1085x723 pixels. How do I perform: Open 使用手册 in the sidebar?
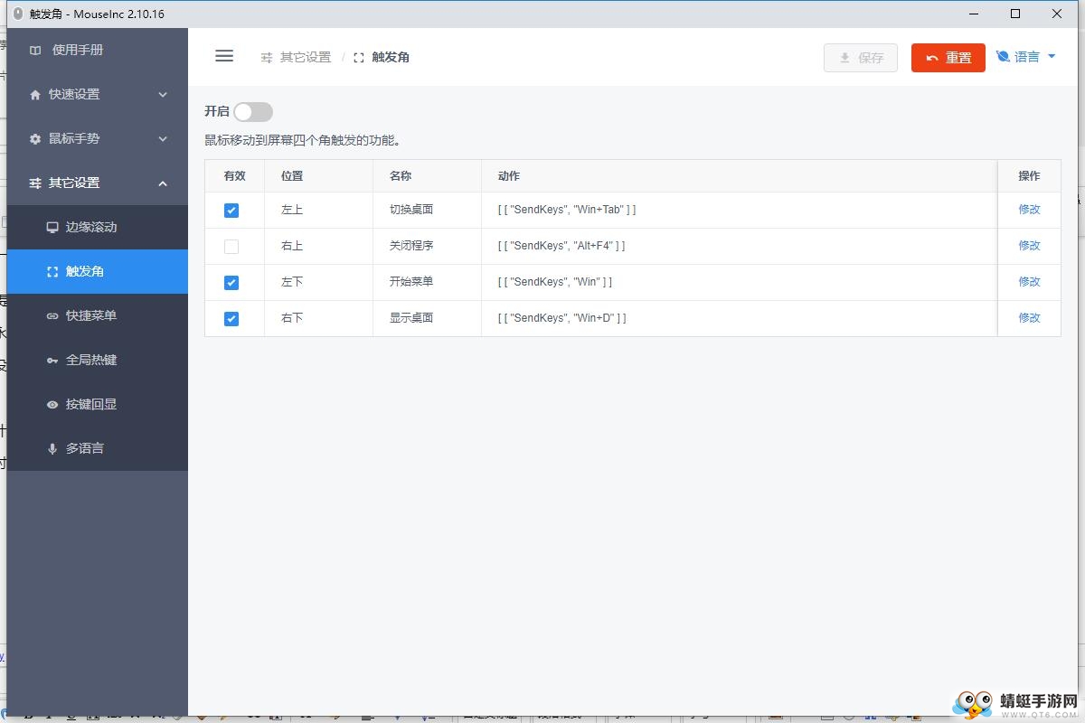click(x=98, y=50)
